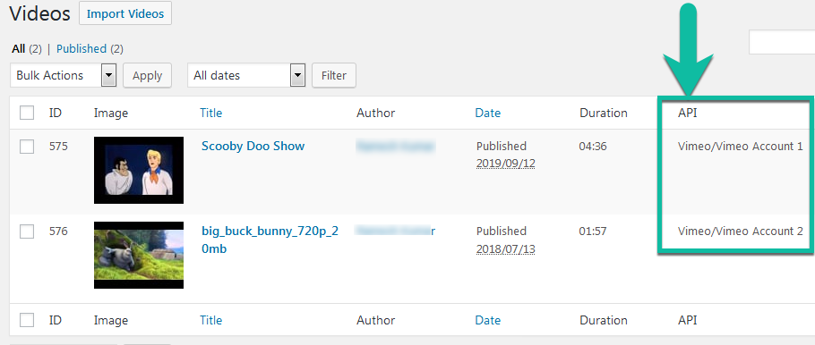This screenshot has width=815, height=345.
Task: Tick the checkbox for video 576
Action: coord(27,231)
